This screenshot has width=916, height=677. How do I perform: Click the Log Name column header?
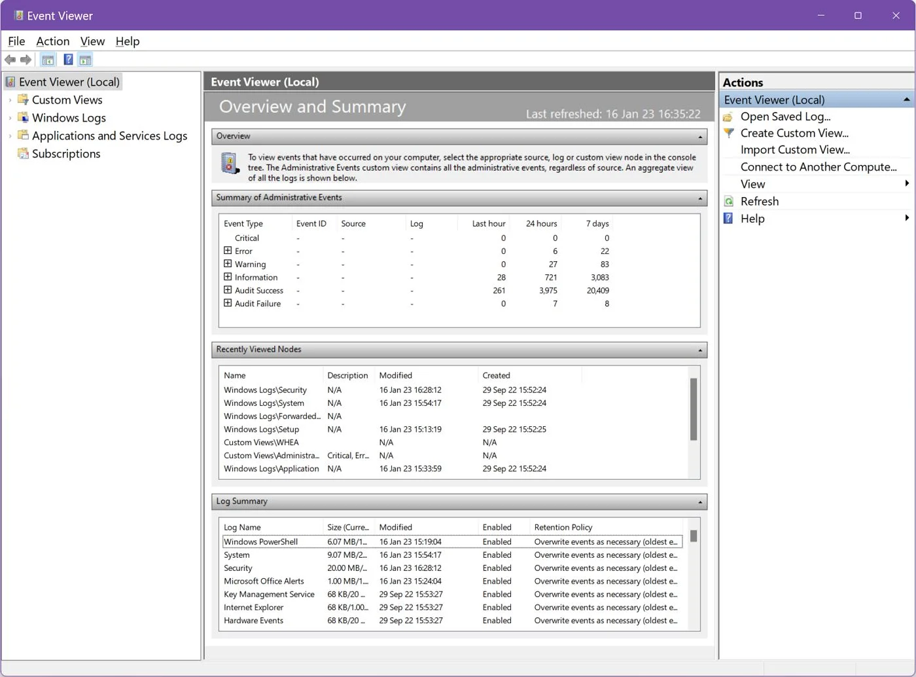[242, 527]
